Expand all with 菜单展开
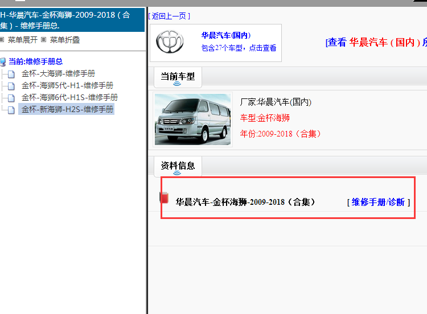This screenshot has width=427, height=314. pos(23,40)
